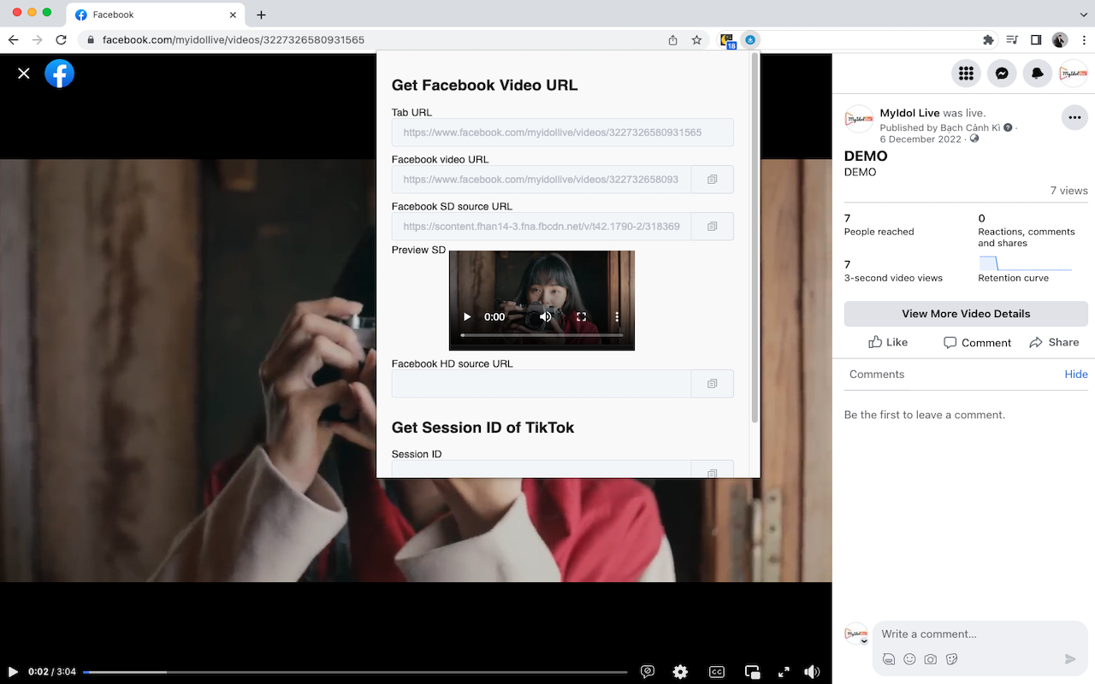This screenshot has width=1095, height=684.
Task: Copy the Facebook video URL field
Action: tap(712, 179)
